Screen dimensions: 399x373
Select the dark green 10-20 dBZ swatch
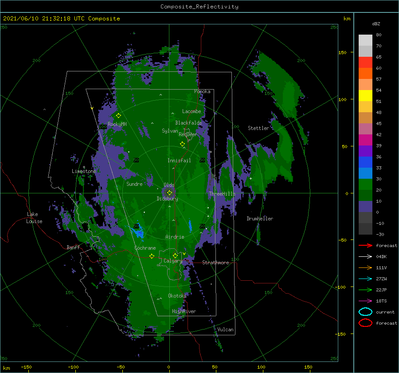tap(365, 195)
